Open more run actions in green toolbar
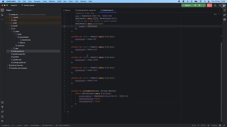Viewport: 227px width, 127px height. [204, 5]
